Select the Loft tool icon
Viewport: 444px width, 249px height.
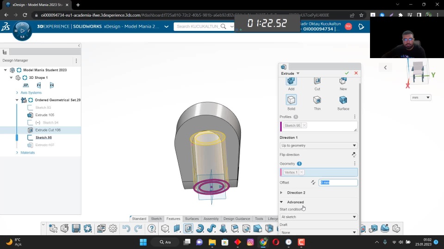pyautogui.click(x=223, y=228)
